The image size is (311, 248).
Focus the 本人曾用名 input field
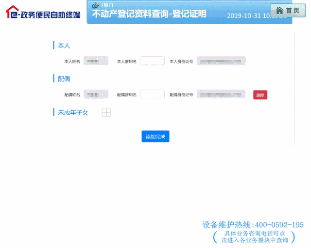[152, 61]
